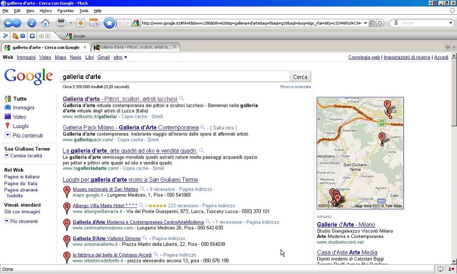Open the downloads button with orange arrow

[x=80, y=23]
